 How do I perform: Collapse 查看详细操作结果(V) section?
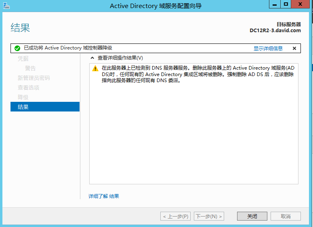(92, 58)
